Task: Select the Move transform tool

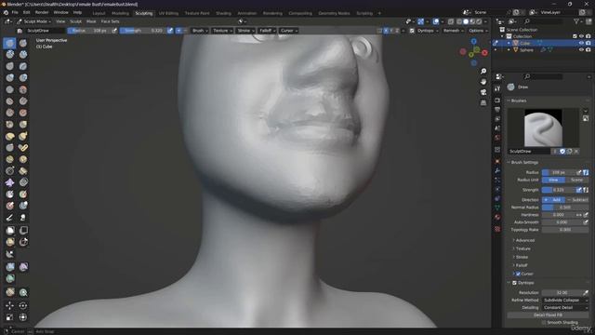Action: [9, 305]
